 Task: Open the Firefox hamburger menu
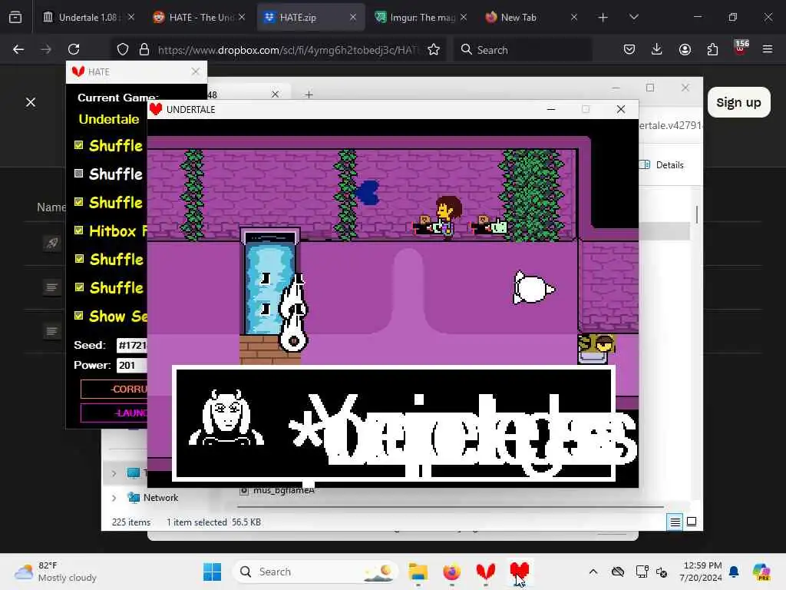click(768, 49)
